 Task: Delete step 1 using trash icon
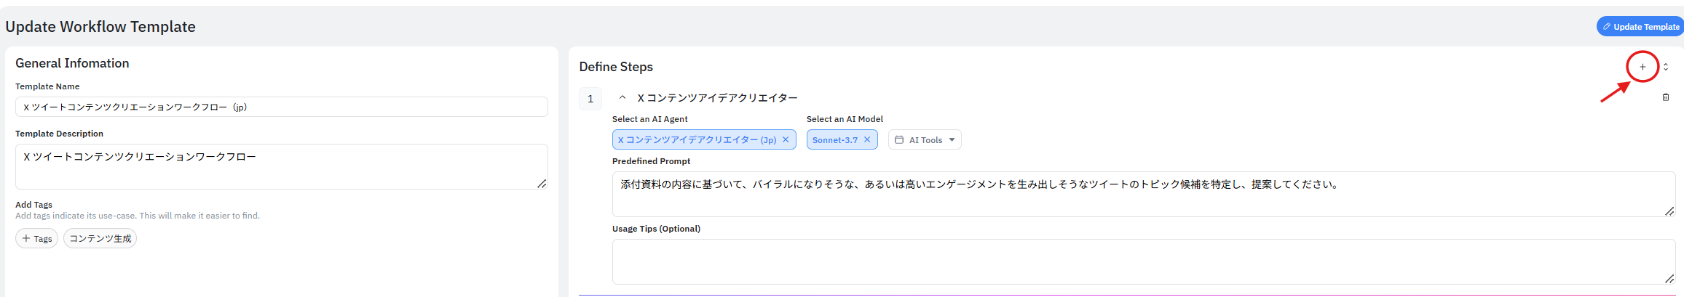(1666, 97)
